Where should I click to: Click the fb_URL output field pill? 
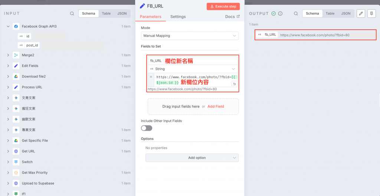(x=267, y=35)
